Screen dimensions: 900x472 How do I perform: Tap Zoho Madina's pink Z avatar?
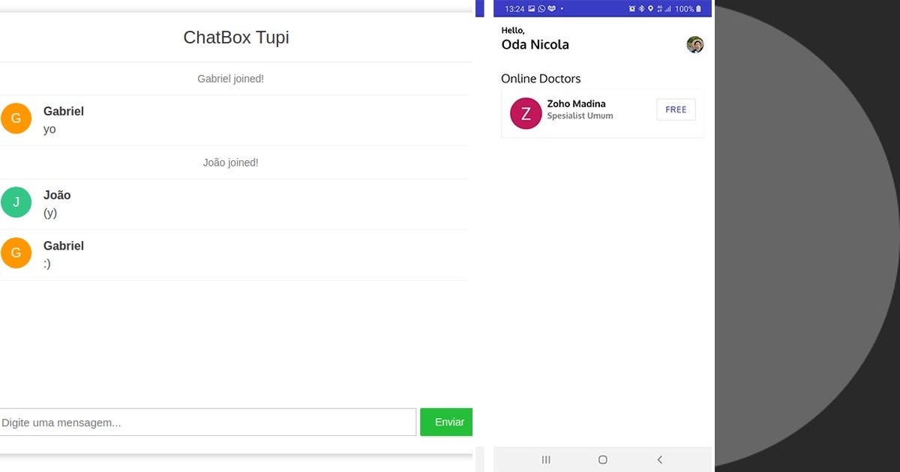click(526, 113)
